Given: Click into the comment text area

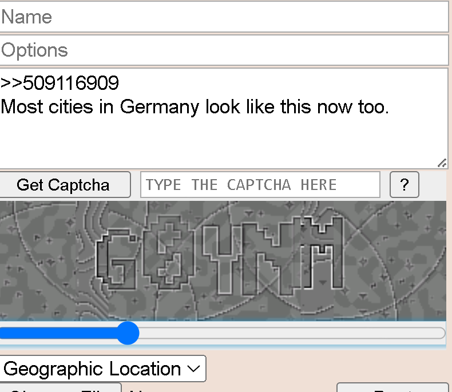Looking at the screenshot, I should click(224, 118).
